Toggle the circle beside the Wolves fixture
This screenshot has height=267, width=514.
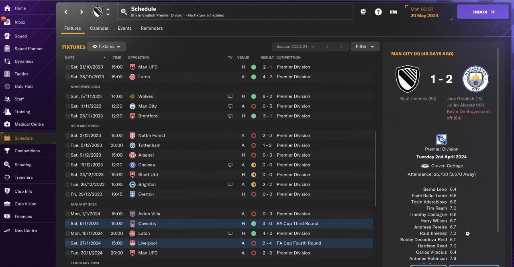67,96
